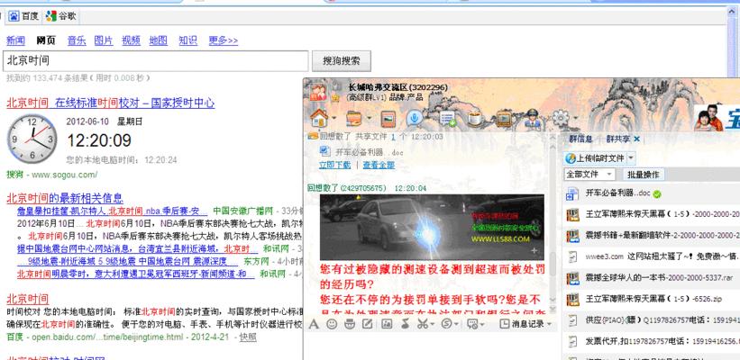740x360 pixels.
Task: Switch to the 群信息 tab
Action: point(580,139)
